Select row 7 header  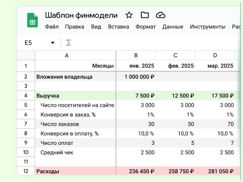[26, 124]
